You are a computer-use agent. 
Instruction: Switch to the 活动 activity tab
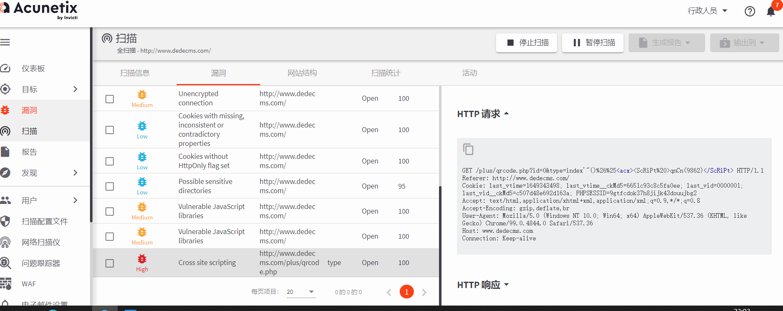(470, 73)
